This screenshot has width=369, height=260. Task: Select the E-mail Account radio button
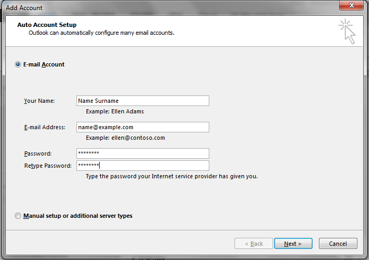[18, 64]
